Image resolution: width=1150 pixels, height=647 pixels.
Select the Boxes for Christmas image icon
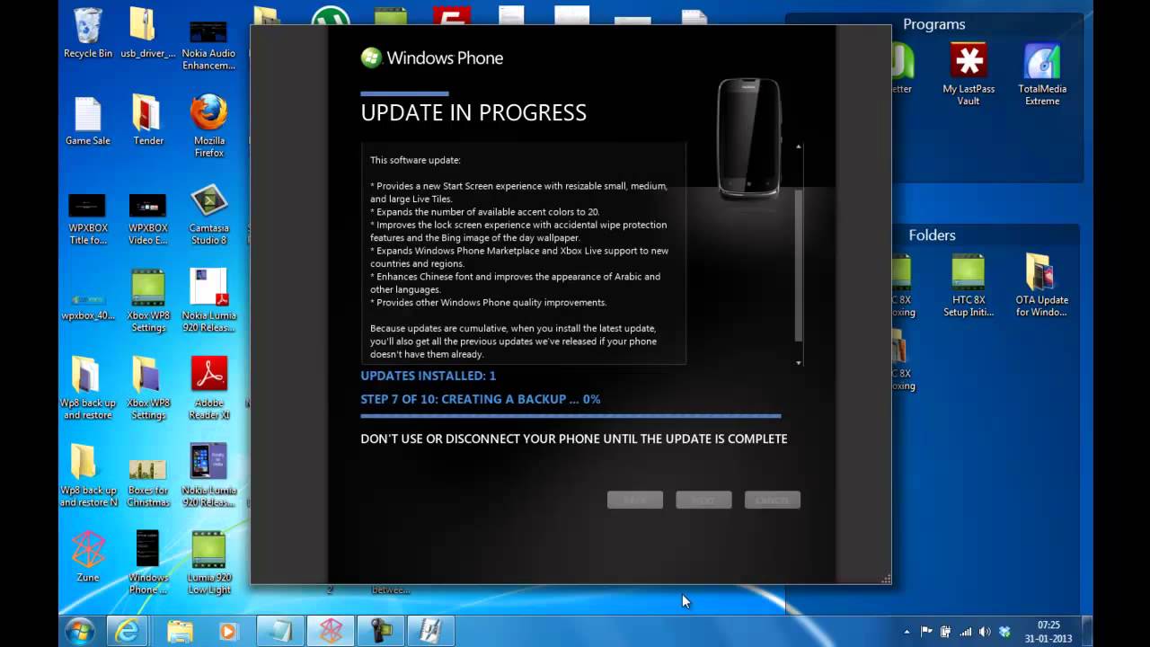tap(148, 482)
